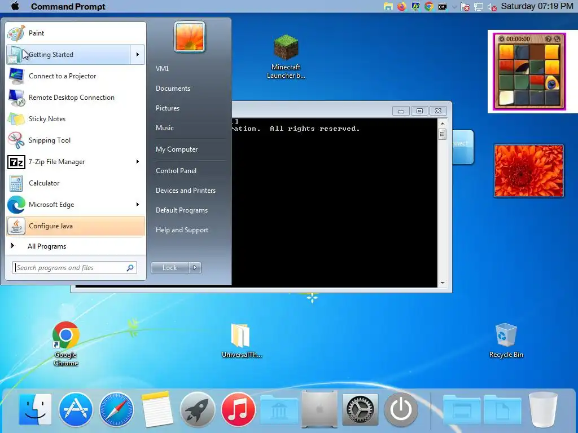Click the search magnifier icon
Image resolution: width=578 pixels, height=433 pixels.
pos(130,268)
